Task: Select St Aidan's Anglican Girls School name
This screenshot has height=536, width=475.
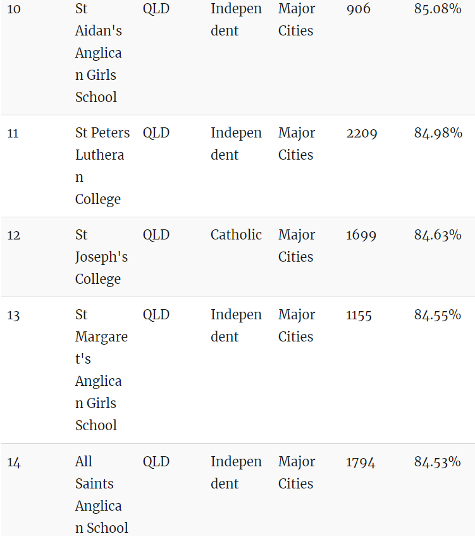Action: pyautogui.click(x=99, y=53)
